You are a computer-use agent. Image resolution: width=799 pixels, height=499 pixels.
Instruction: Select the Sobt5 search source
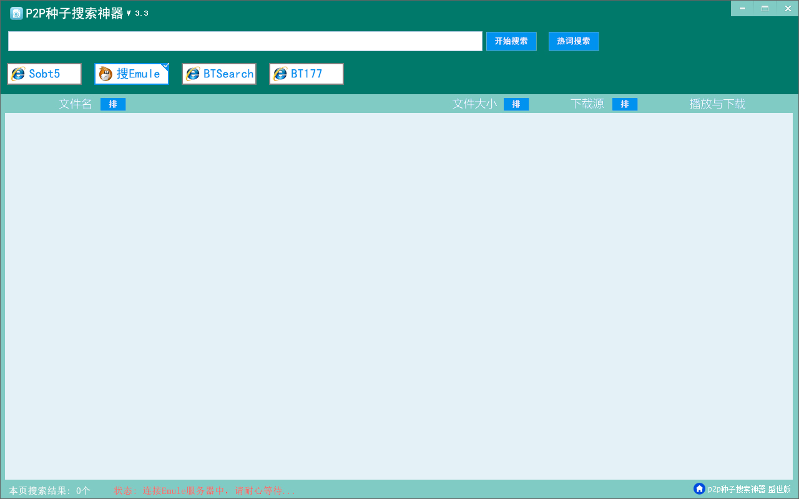tap(44, 74)
